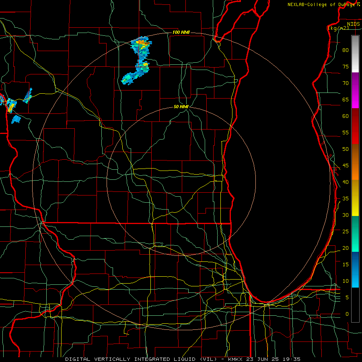The width and height of the screenshot is (362, 362).
Task: Pick the black bottom segment of the color scale
Action: (x=355, y=305)
